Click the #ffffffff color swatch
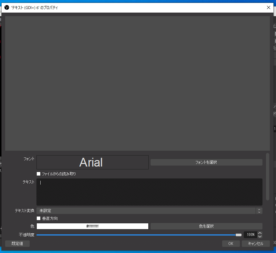Image resolution: width=276 pixels, height=253 pixels. pyautogui.click(x=93, y=226)
